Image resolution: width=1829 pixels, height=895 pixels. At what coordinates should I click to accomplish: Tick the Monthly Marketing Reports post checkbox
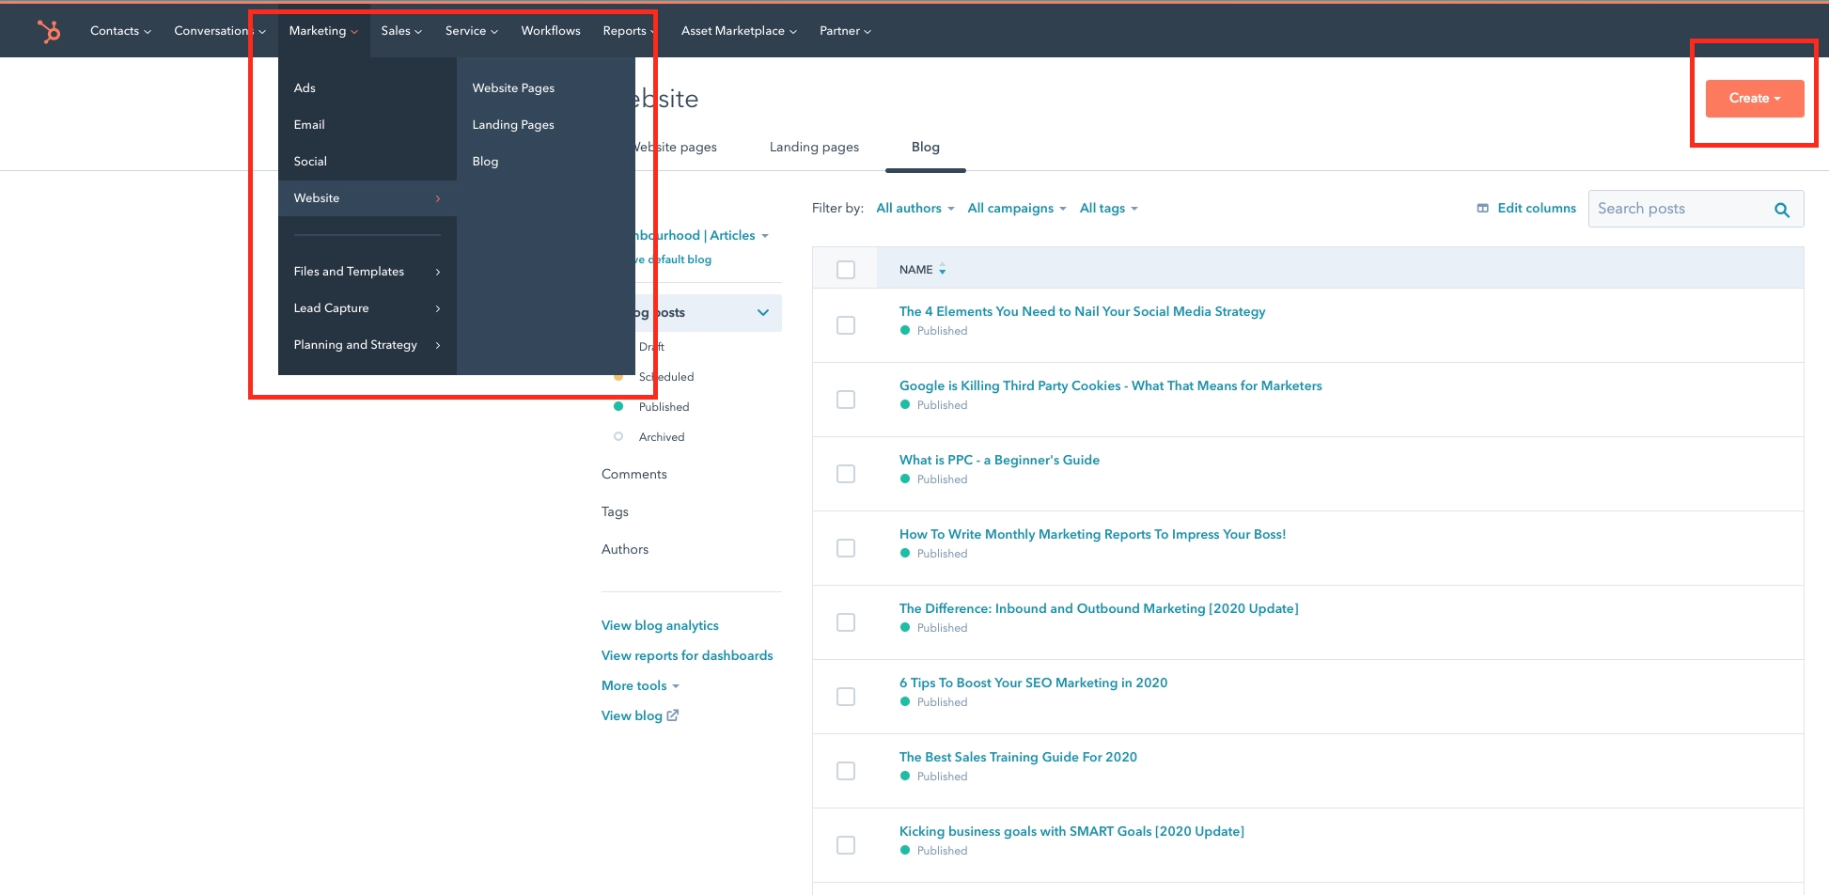click(846, 548)
